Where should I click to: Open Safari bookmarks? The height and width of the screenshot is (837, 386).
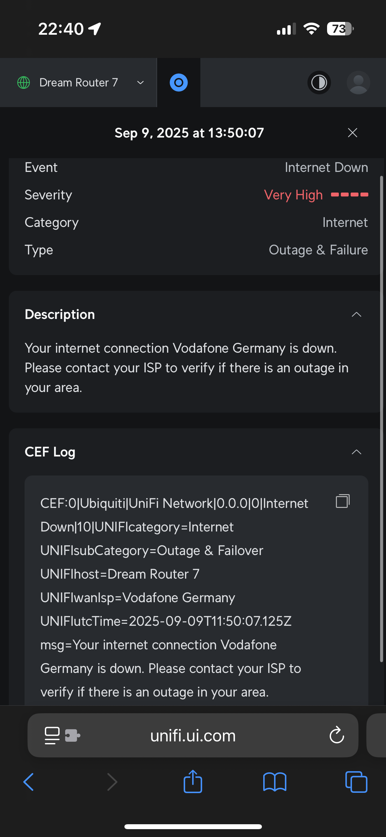click(275, 782)
